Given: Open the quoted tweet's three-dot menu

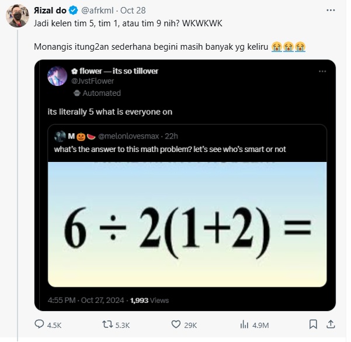Looking at the screenshot, I should [x=322, y=71].
